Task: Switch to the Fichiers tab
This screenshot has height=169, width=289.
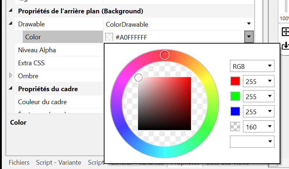Action: [x=19, y=163]
